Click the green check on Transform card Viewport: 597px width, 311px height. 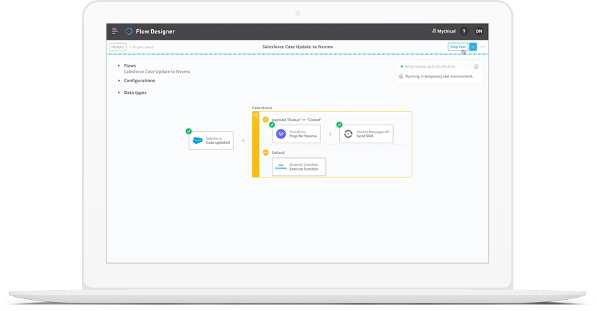[x=272, y=125]
